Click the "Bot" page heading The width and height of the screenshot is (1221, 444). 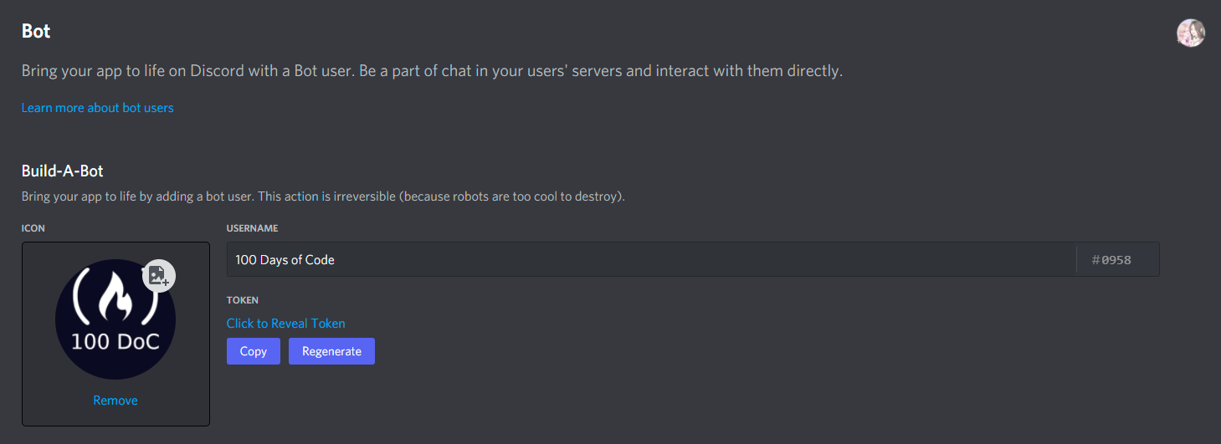coord(36,32)
